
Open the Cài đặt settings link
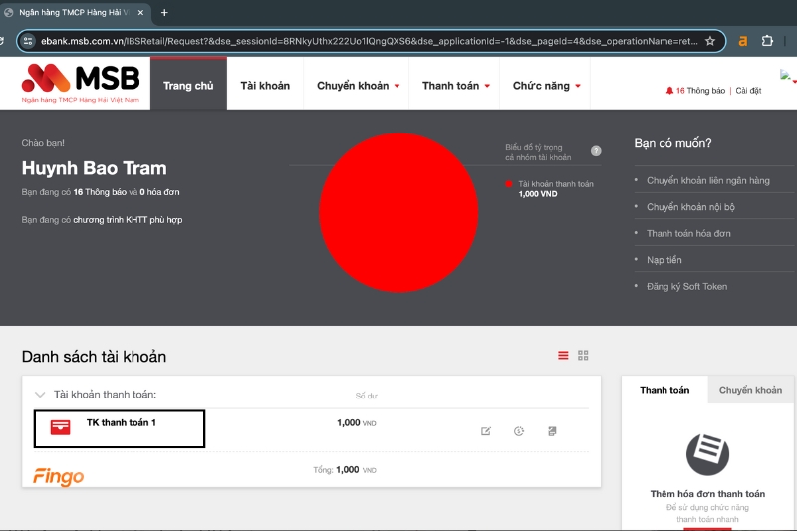pyautogui.click(x=748, y=91)
